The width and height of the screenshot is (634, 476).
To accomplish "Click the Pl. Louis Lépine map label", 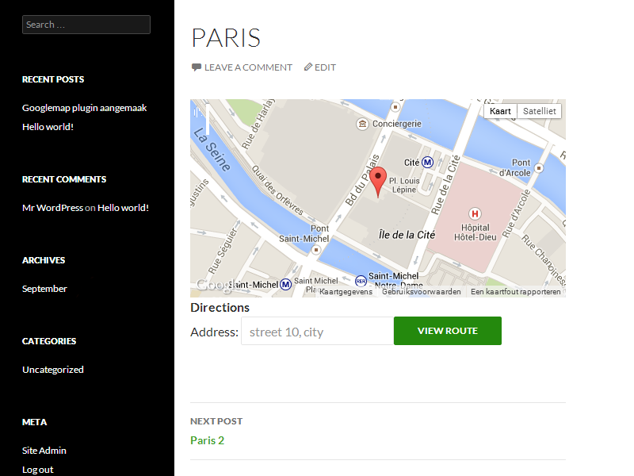I will coord(404,185).
